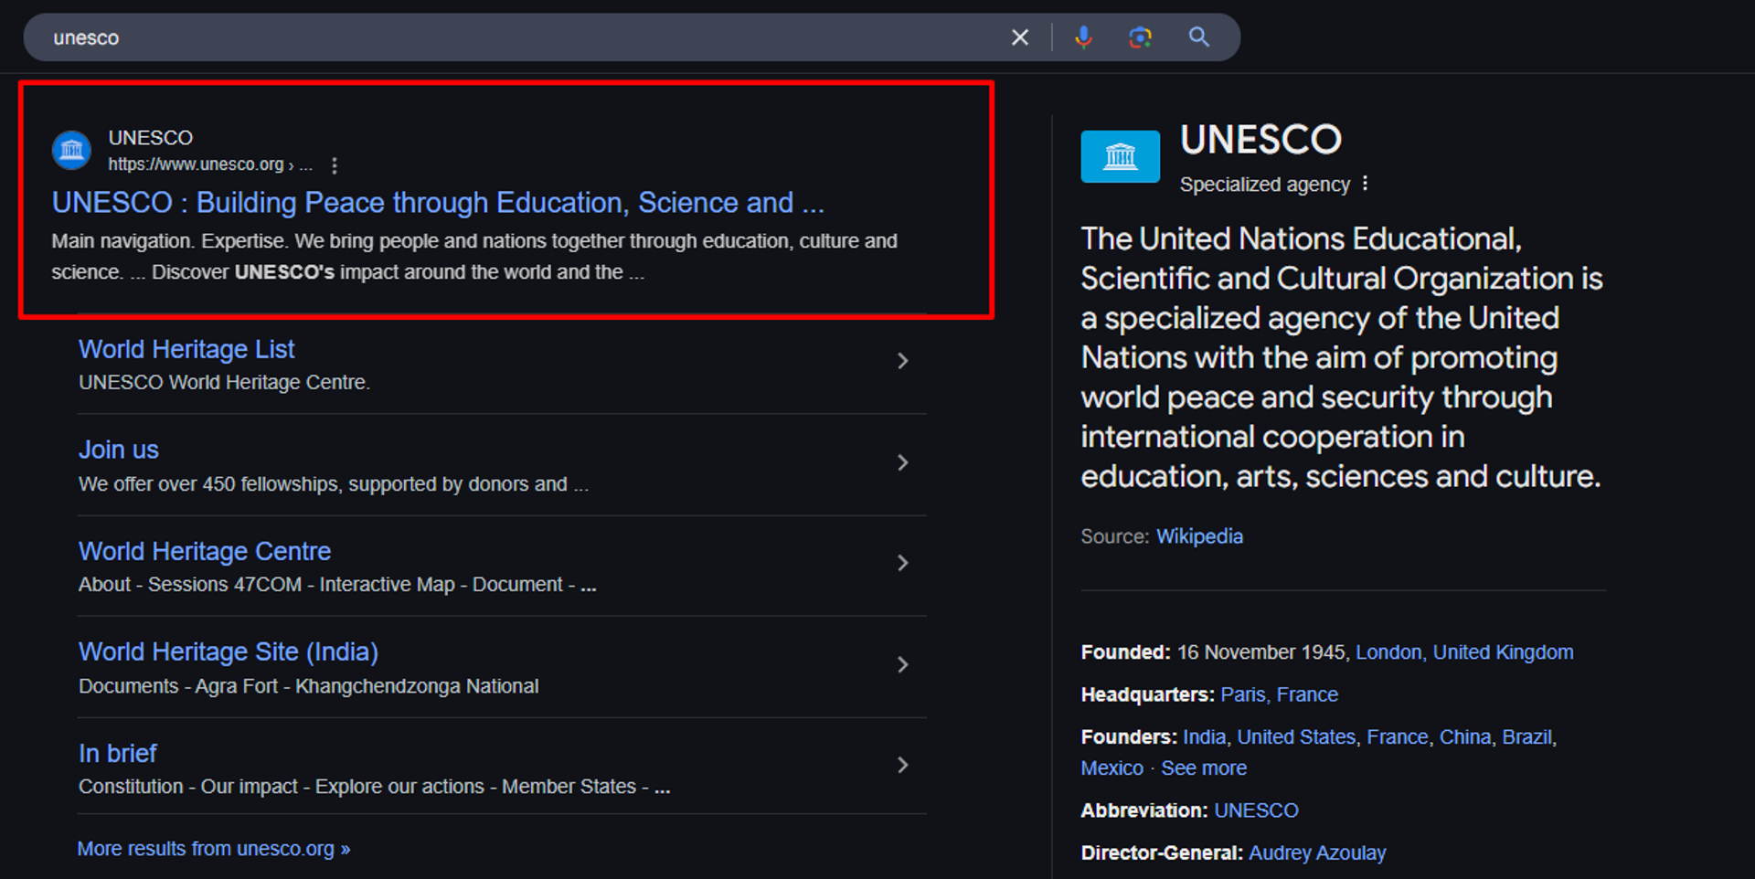The image size is (1755, 879).
Task: Open the France founder link
Action: coord(1397,736)
